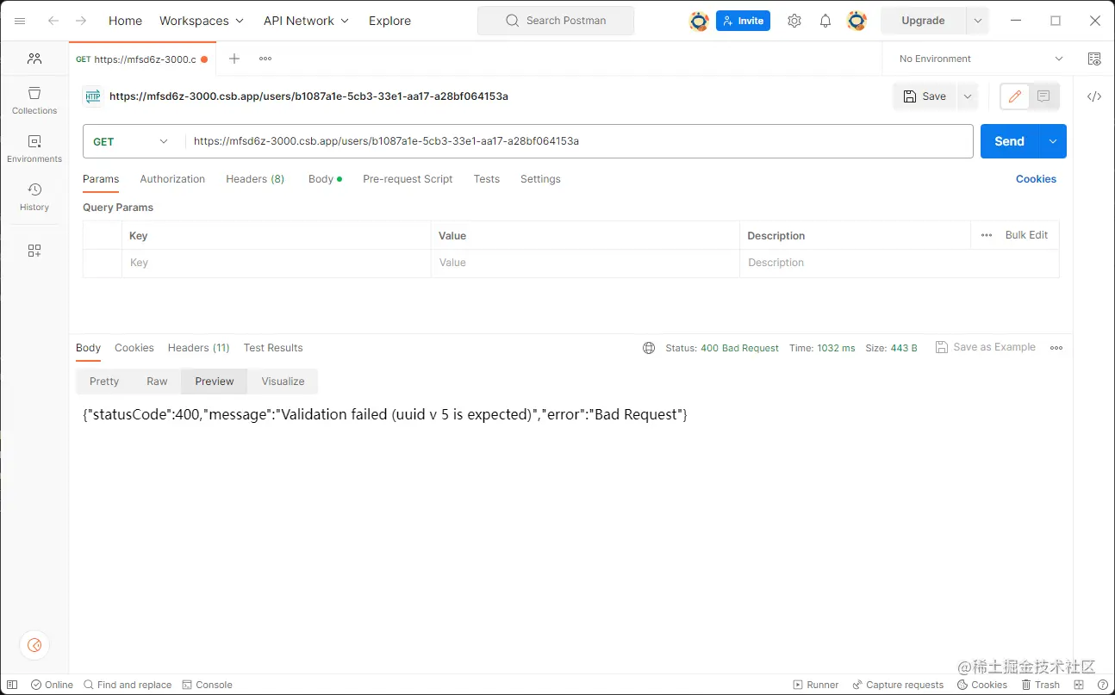Open the Pre-request Script tab

[x=408, y=179]
